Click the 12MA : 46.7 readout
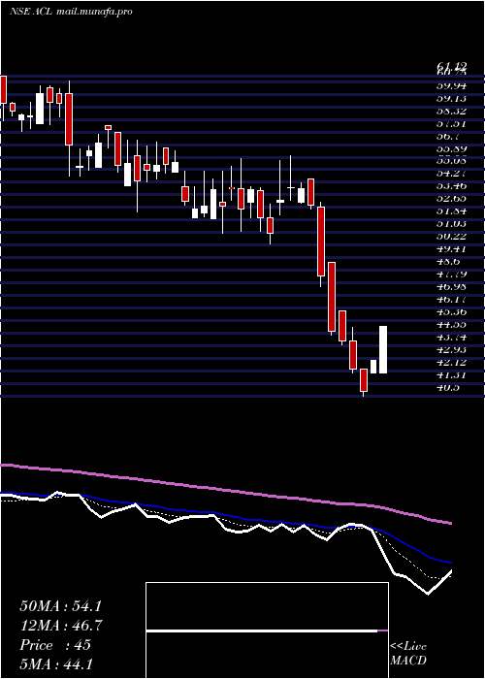Image resolution: width=485 pixels, height=679 pixels. [60, 626]
